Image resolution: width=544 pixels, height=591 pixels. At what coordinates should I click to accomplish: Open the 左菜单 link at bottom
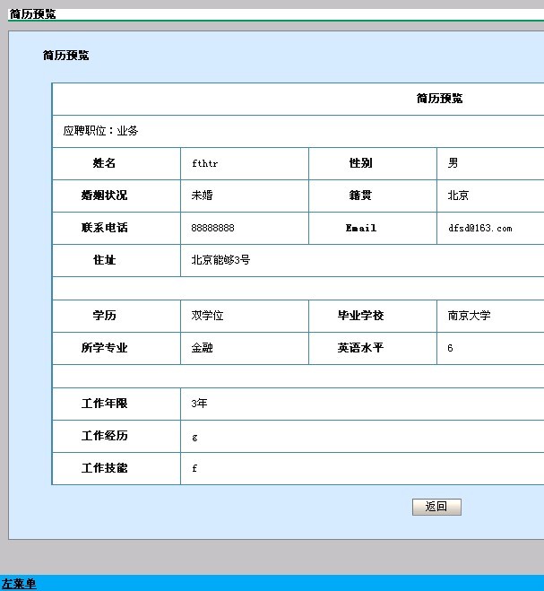coord(19,584)
